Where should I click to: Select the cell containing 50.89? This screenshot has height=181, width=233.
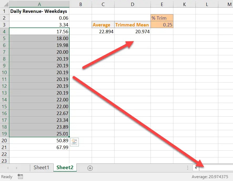pos(39,141)
